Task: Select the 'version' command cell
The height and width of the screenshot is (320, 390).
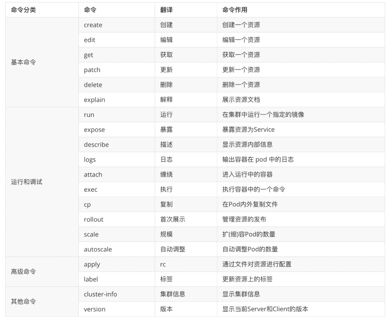Action: pyautogui.click(x=117, y=309)
